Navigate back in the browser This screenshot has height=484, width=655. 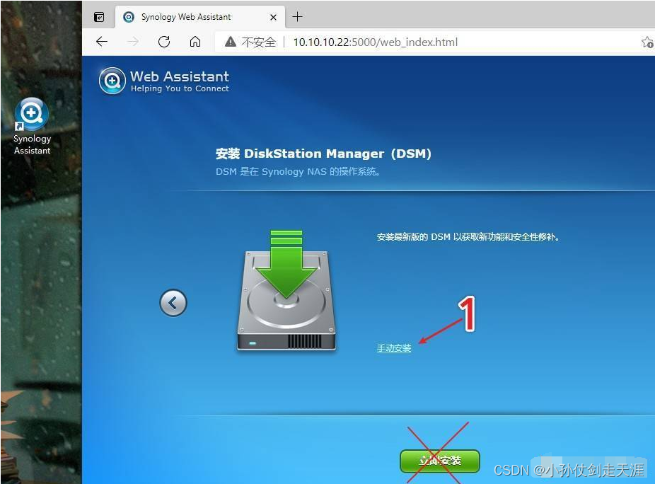tap(101, 42)
